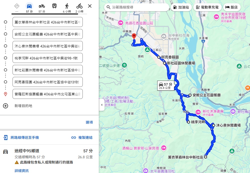Click 太平苗圃落羽松 photo pin
The width and height of the screenshot is (250, 173).
(x=145, y=171)
